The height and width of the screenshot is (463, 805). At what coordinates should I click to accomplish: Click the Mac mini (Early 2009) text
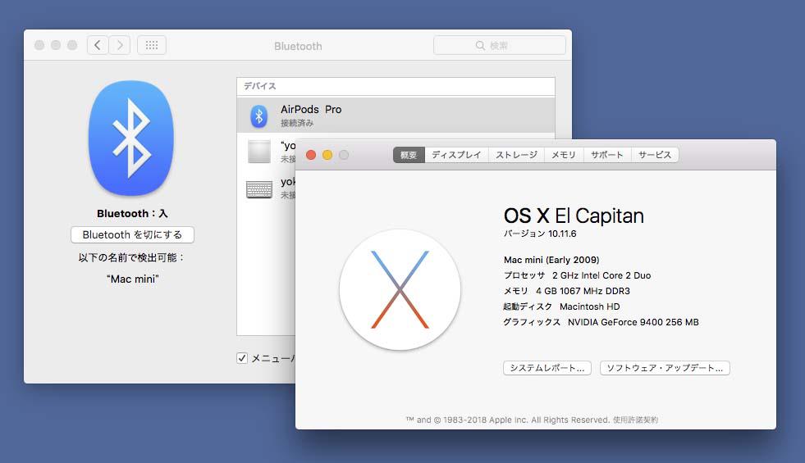pos(551,260)
